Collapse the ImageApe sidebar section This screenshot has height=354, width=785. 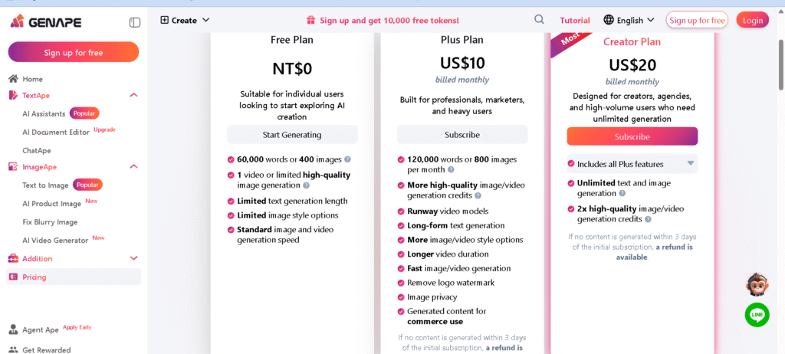point(133,166)
